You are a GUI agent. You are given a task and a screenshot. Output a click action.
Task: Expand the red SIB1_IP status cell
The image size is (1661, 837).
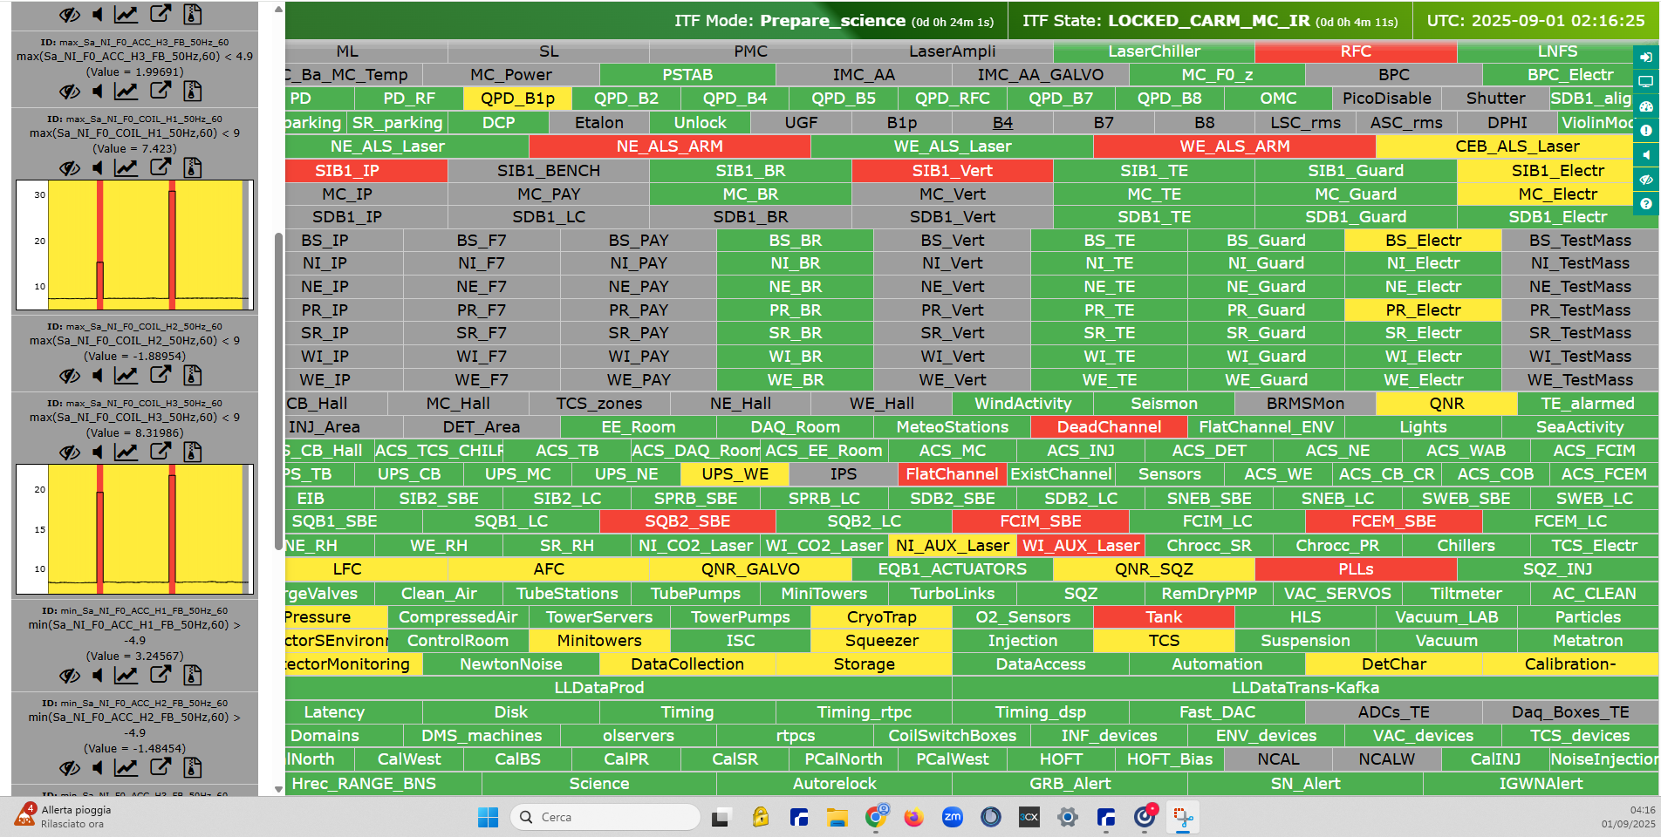347,171
